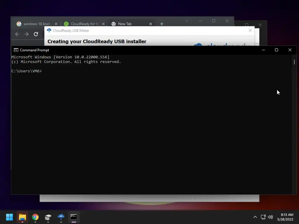Click the CloudReady USB Maker title icon
299x224 pixels.
tap(49, 30)
